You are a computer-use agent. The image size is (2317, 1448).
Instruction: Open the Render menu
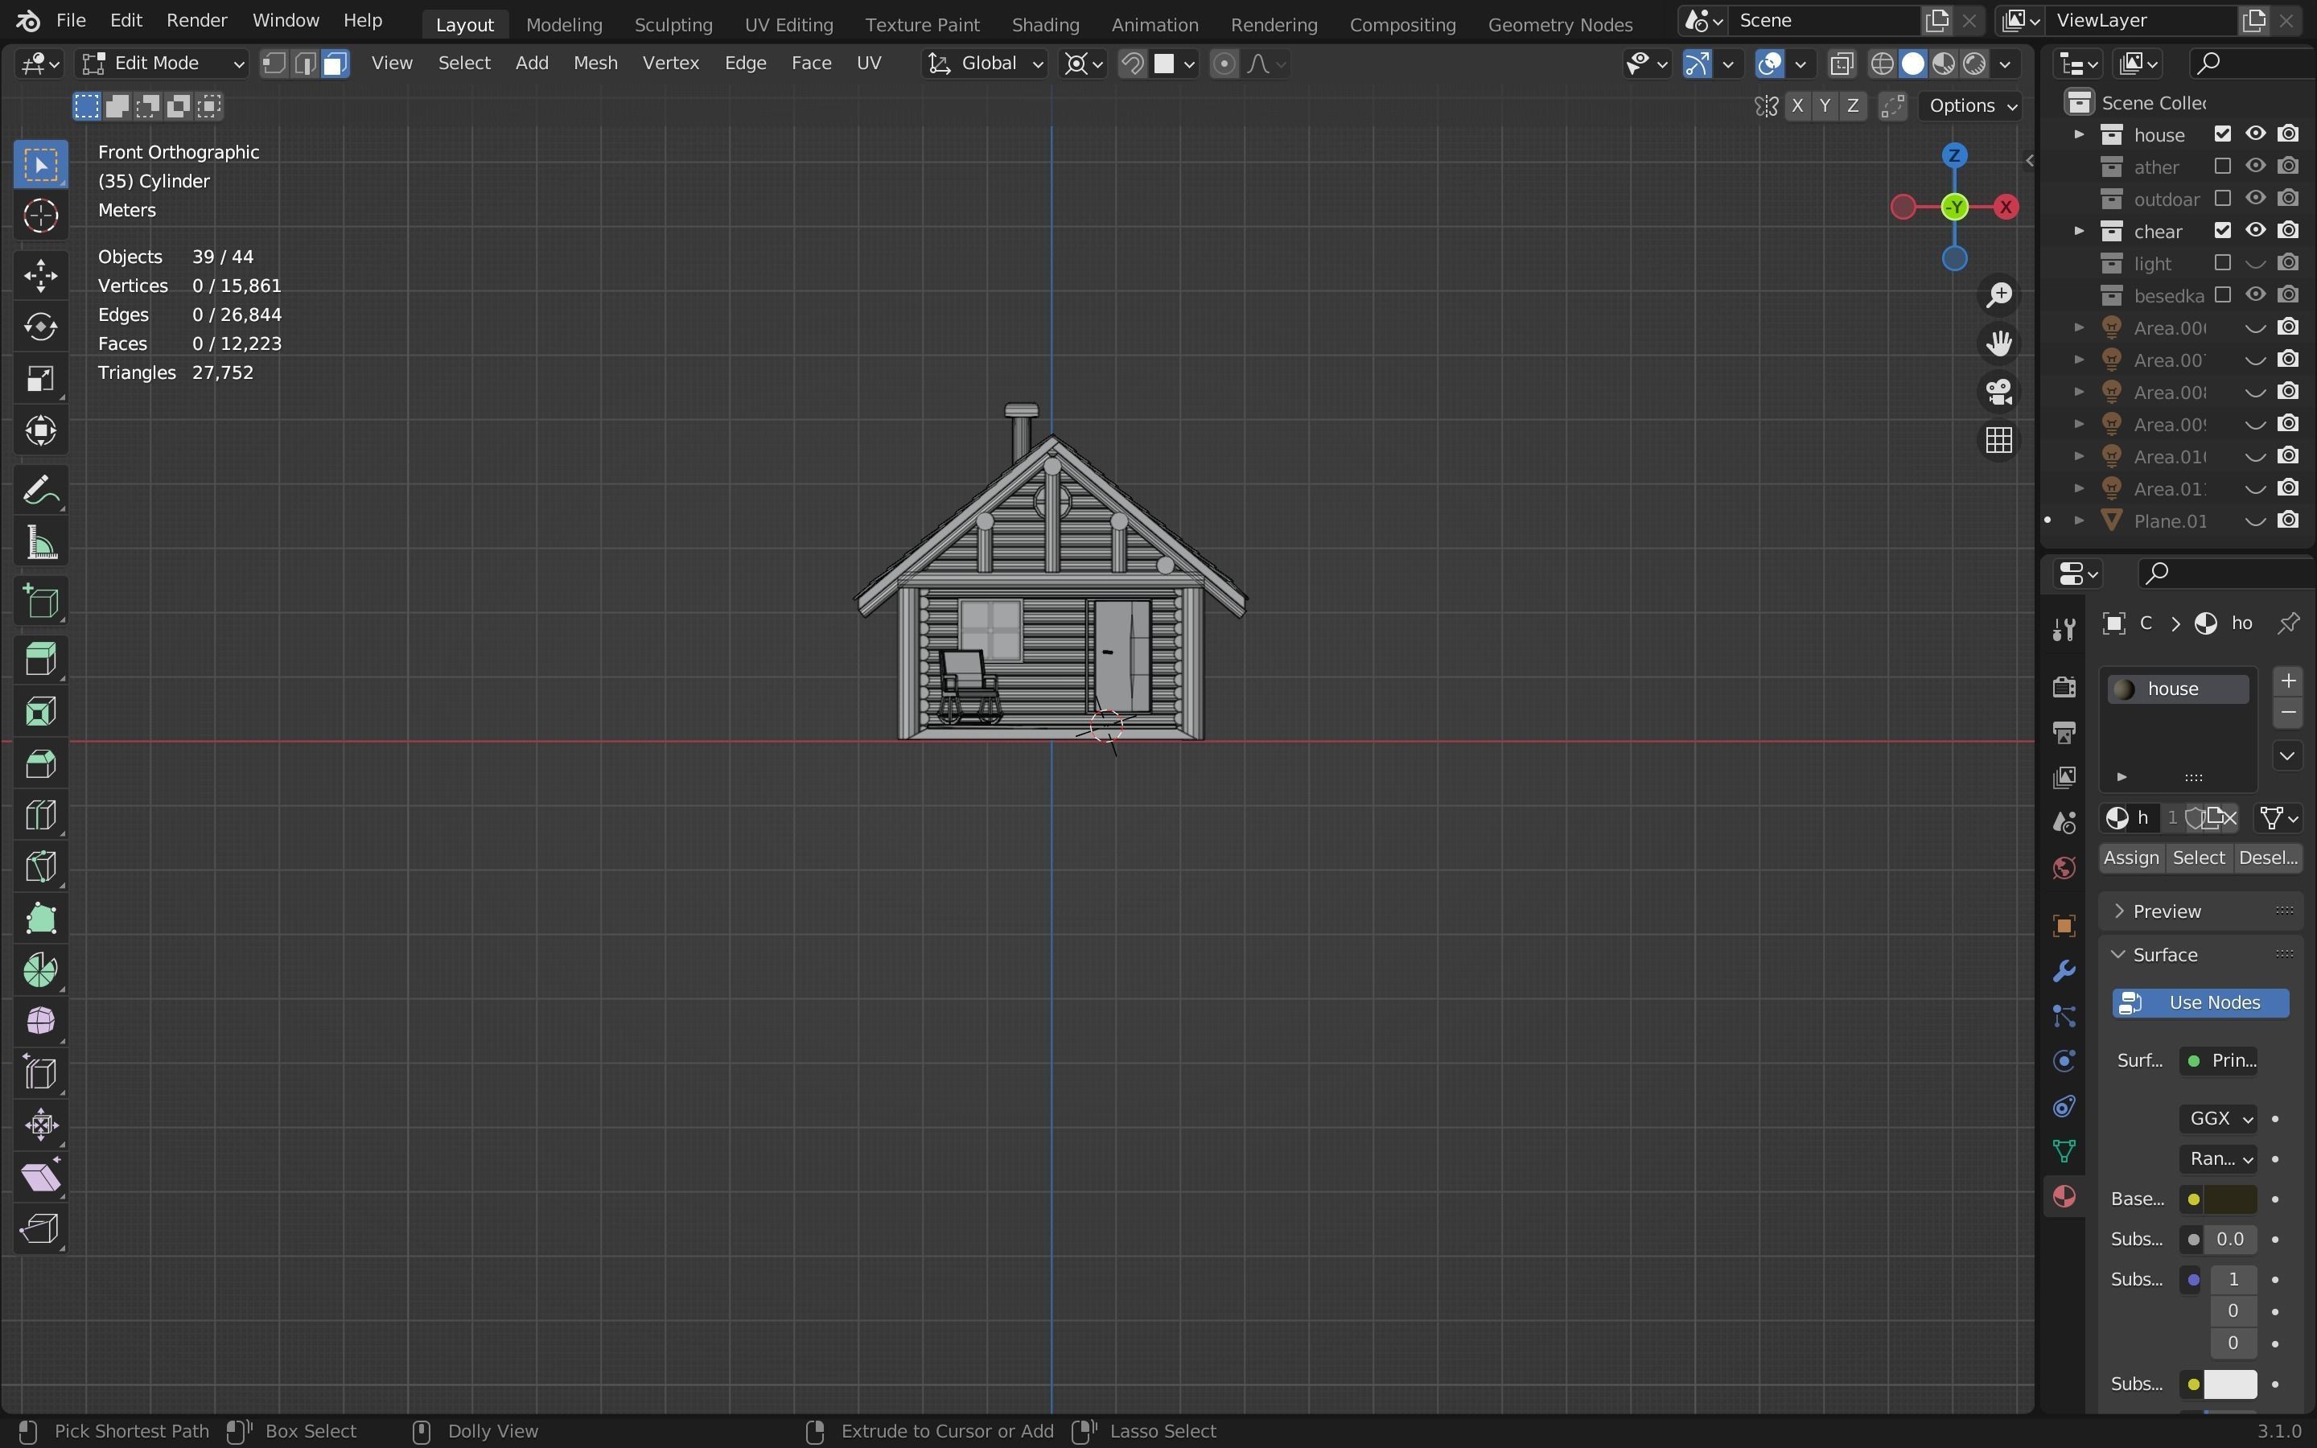pyautogui.click(x=196, y=20)
